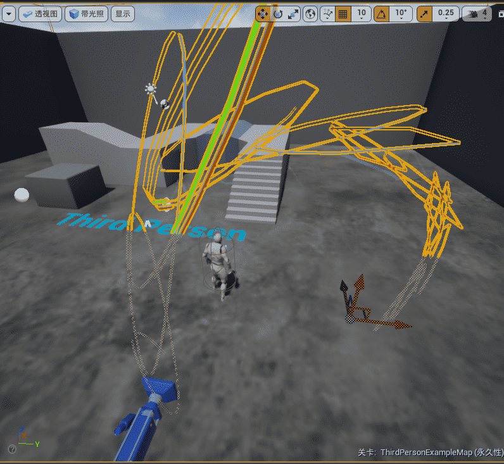Click the white sphere in the scene
Viewport: 504px width, 464px height.
(x=22, y=195)
